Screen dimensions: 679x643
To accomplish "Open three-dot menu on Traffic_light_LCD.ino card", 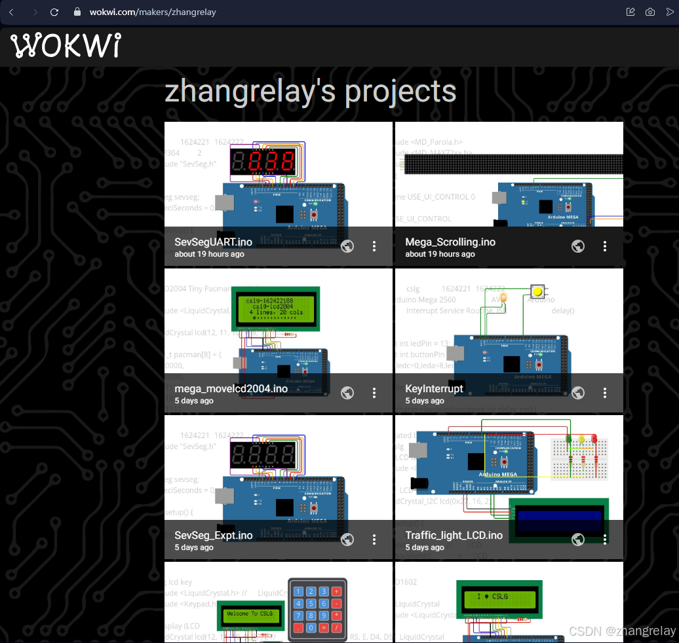I will pyautogui.click(x=605, y=540).
